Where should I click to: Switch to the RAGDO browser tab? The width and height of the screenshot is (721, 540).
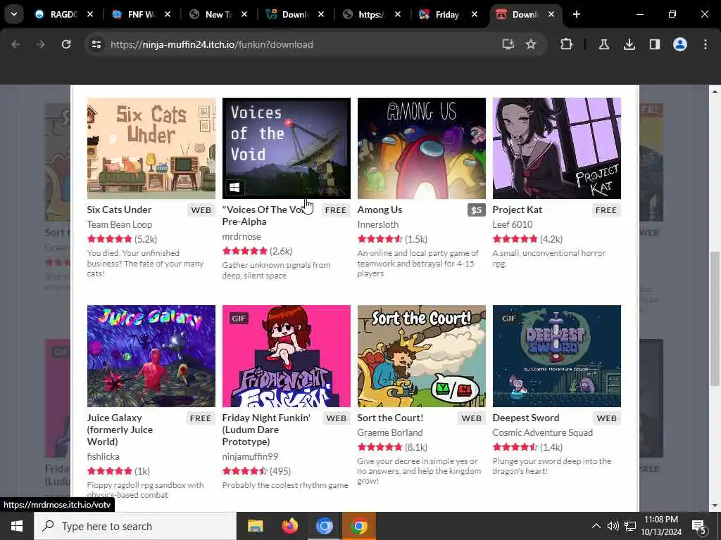click(x=63, y=14)
